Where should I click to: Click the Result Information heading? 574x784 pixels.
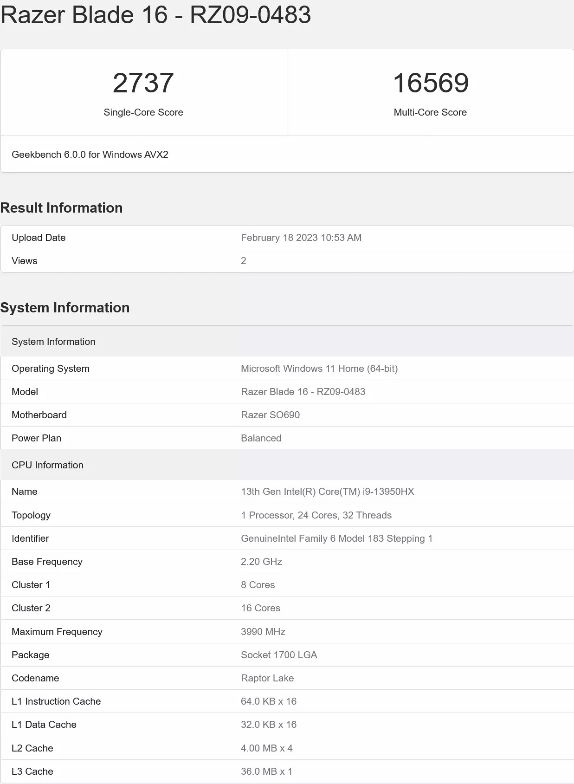pyautogui.click(x=61, y=208)
